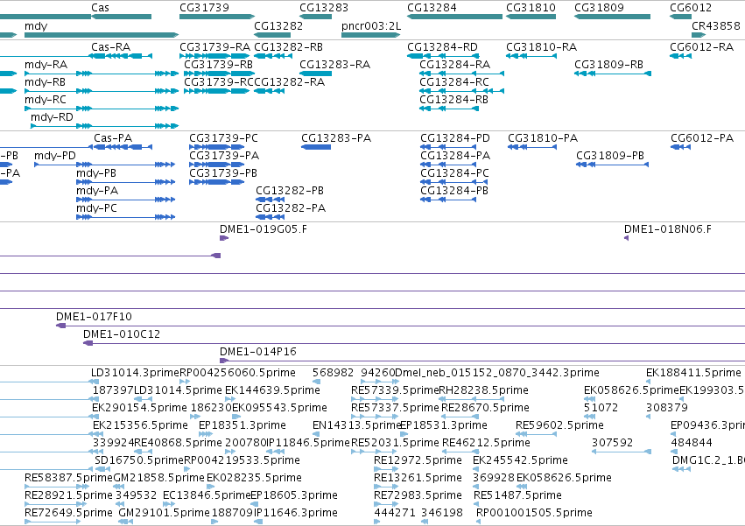Viewport: 745px width, 526px height.
Task: Select the RE57339.5prime EST label
Action: [x=395, y=390]
